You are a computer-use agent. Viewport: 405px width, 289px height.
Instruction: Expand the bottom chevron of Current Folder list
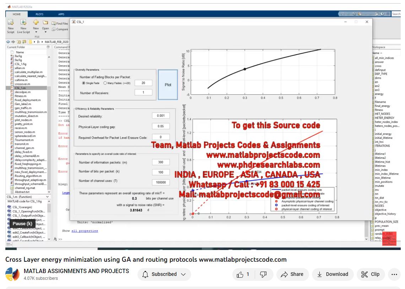click(49, 192)
